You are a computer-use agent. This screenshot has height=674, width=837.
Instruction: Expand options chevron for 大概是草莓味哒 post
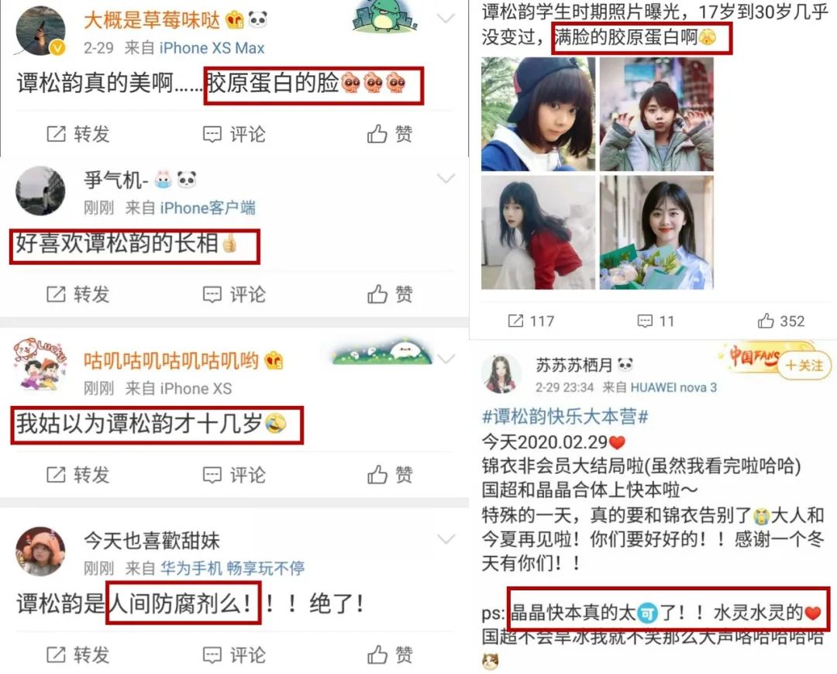point(446,19)
